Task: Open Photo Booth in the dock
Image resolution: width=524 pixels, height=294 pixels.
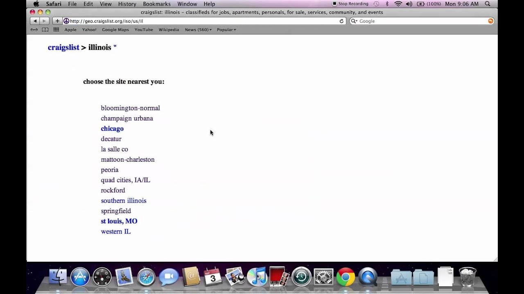Action: pos(279,276)
